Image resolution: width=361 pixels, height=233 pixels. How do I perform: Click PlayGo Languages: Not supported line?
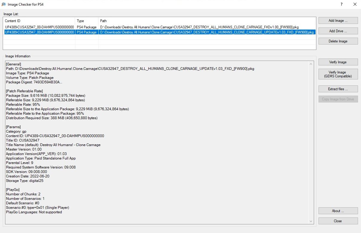[34, 212]
